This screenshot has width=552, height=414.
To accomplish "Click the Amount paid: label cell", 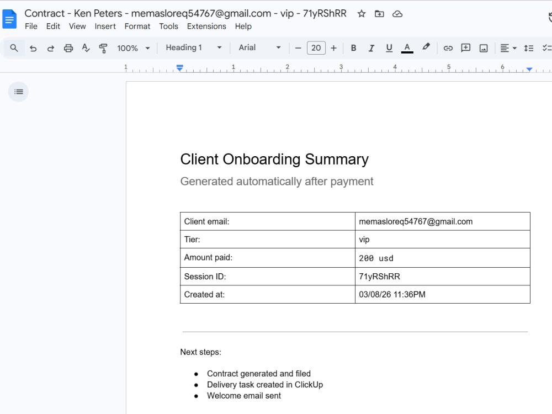I will tap(268, 258).
